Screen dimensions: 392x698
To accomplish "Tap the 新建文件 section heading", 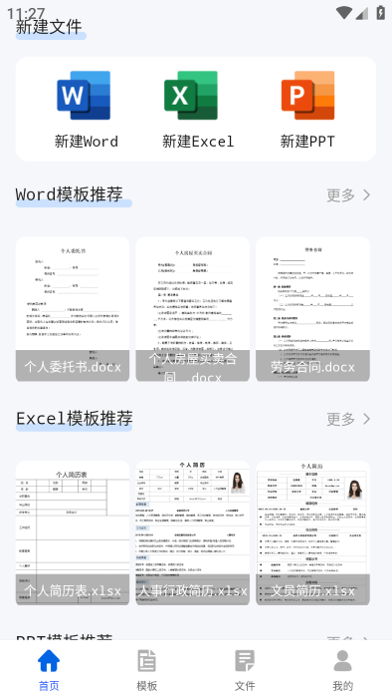I will pos(49,27).
